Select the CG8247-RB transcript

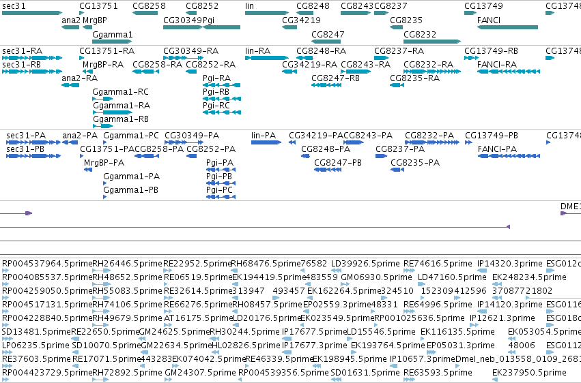326,85
